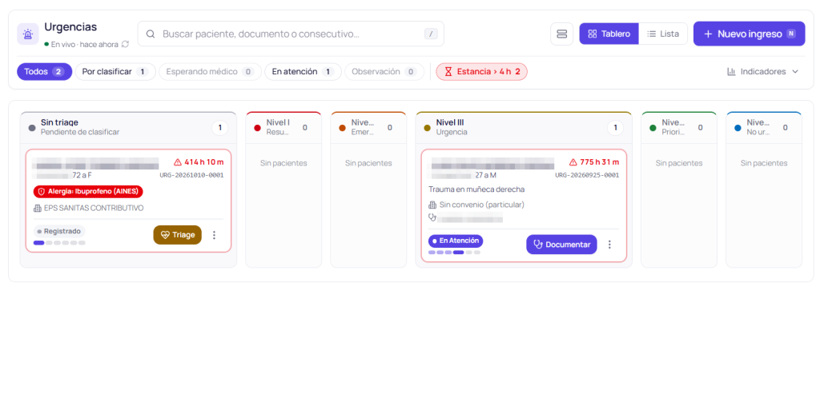
Task: Click the Triage button
Action: (x=177, y=235)
